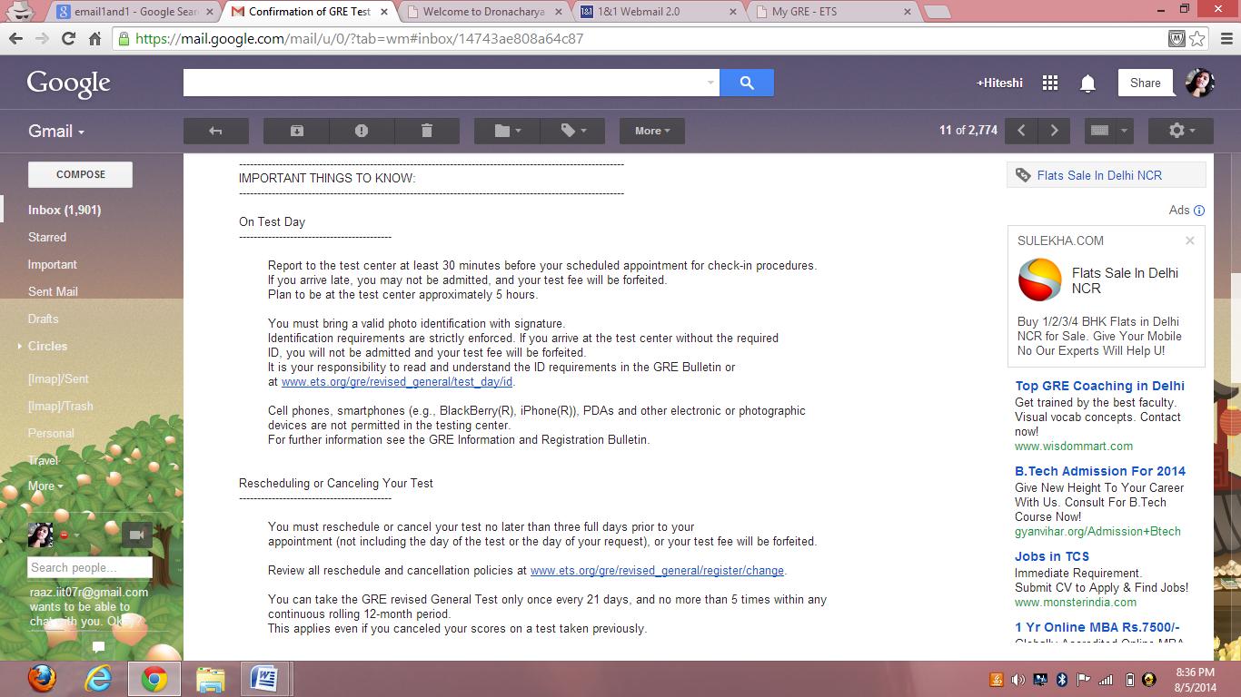Screen dimensions: 1241x697
Task: Open the Labels tag dropdown
Action: point(572,131)
